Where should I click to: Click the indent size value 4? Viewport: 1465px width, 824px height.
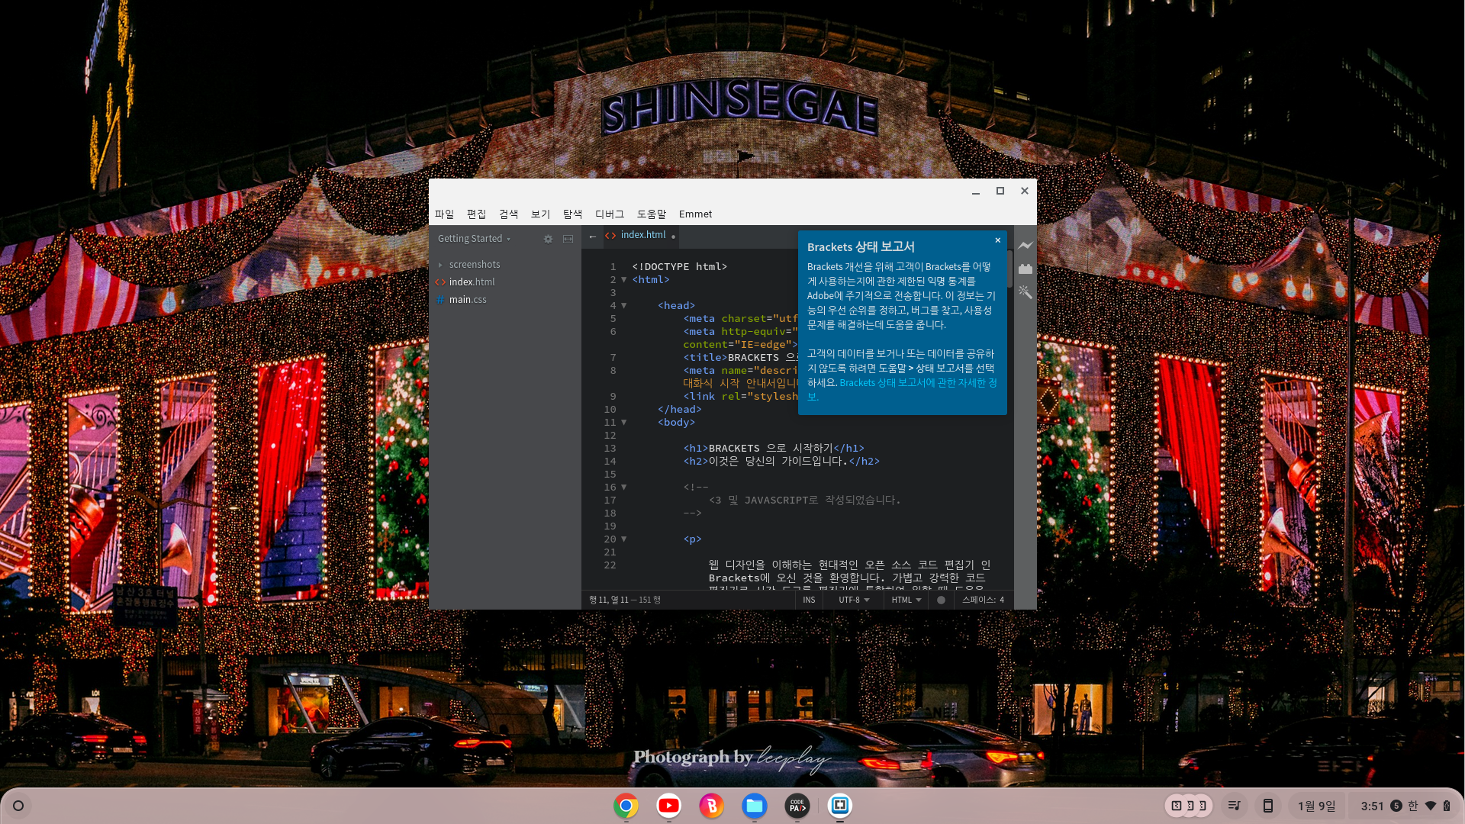click(x=1002, y=600)
